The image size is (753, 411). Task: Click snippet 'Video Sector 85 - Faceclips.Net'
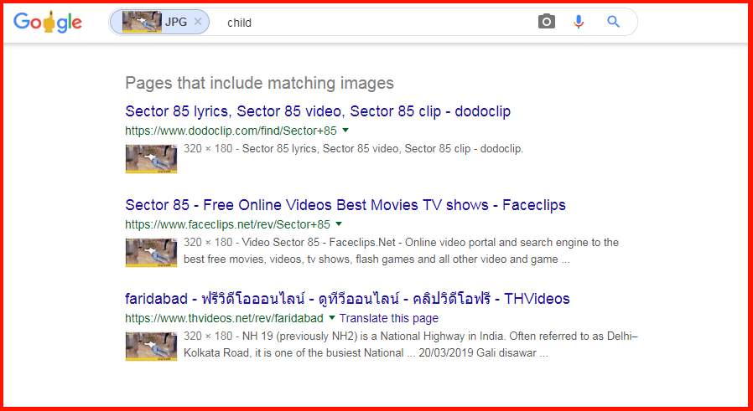pyautogui.click(x=401, y=251)
